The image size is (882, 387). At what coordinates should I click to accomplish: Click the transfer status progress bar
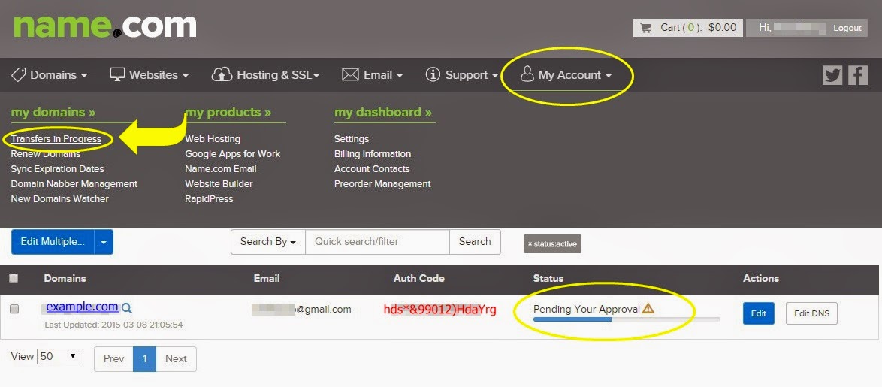pyautogui.click(x=627, y=319)
